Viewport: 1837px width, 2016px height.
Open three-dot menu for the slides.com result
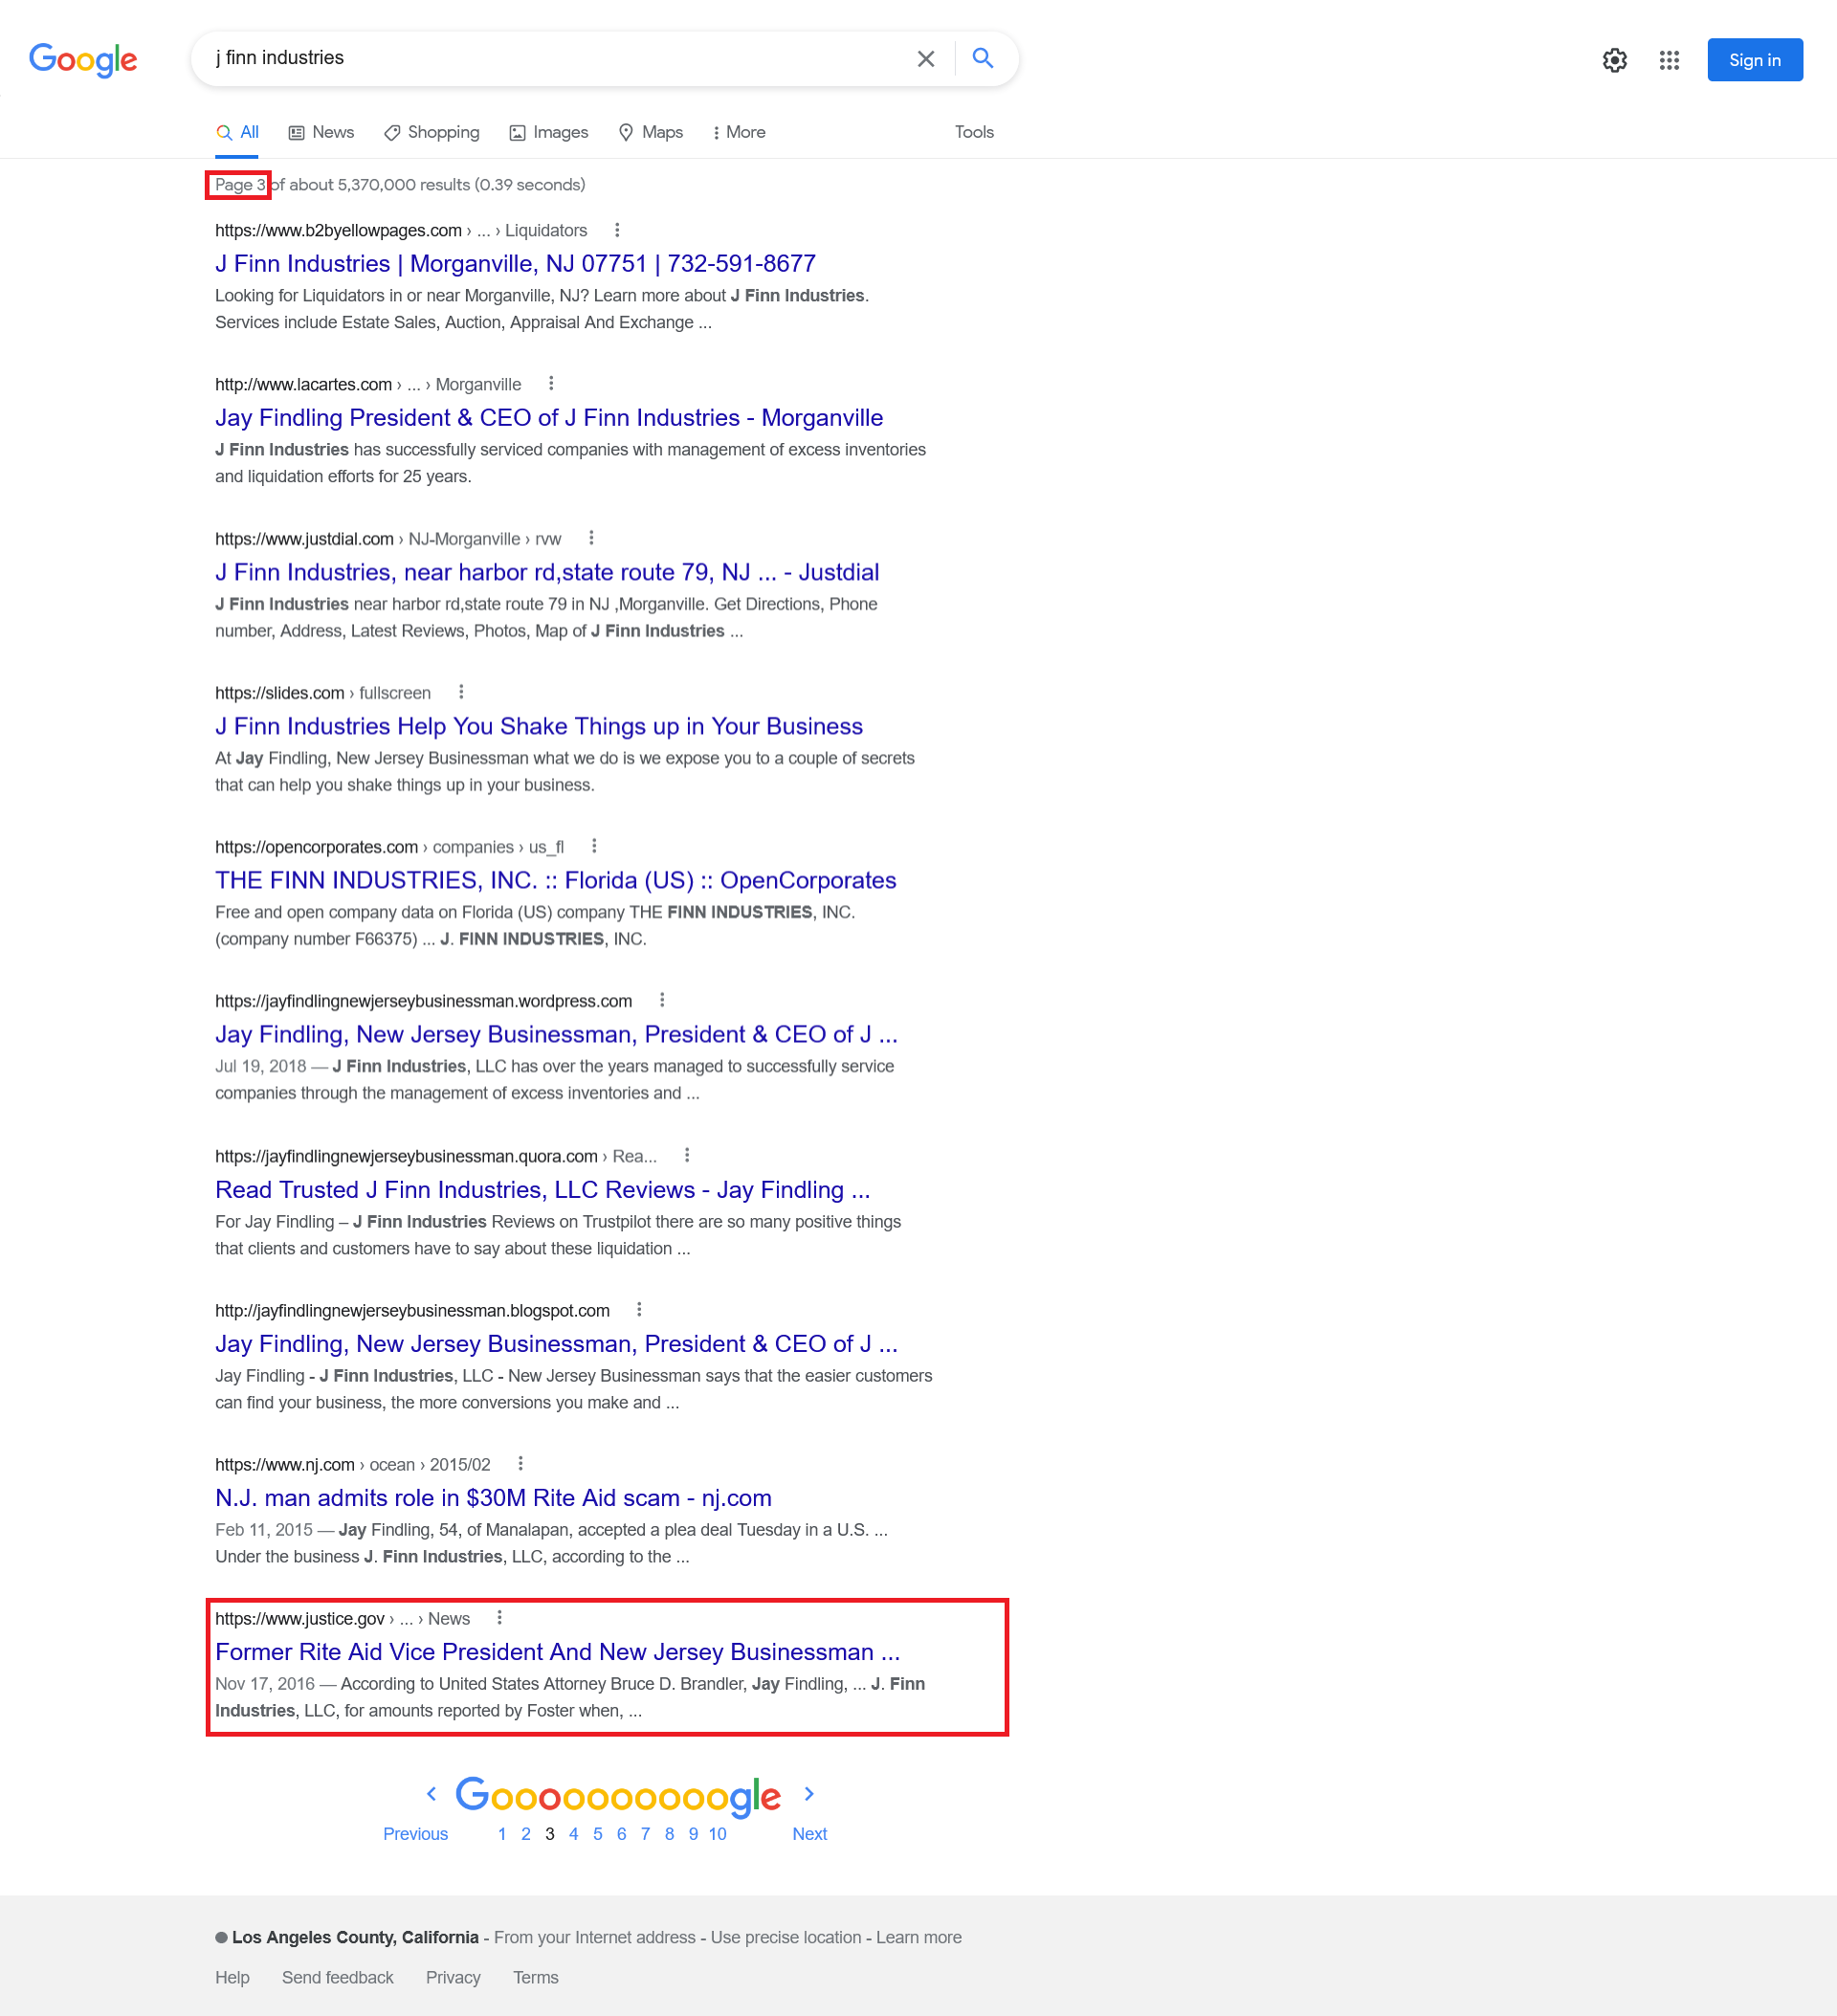click(461, 691)
